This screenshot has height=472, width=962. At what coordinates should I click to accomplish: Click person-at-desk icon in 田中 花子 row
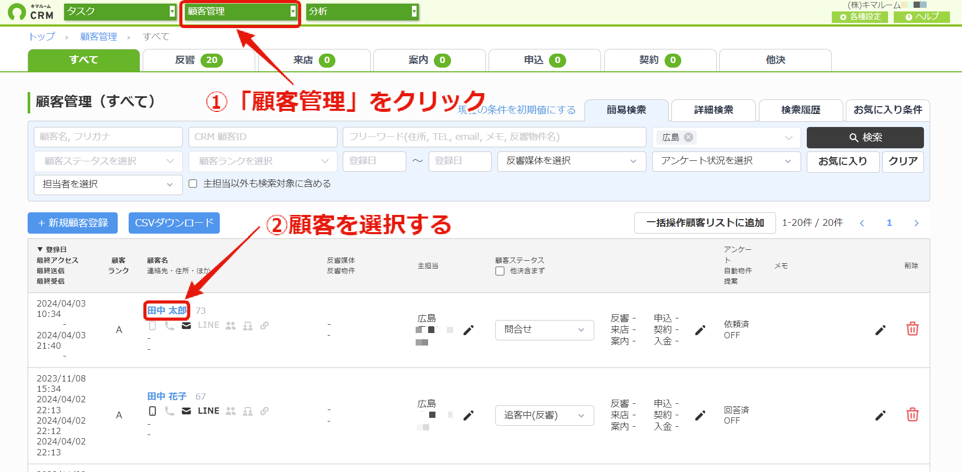248,411
